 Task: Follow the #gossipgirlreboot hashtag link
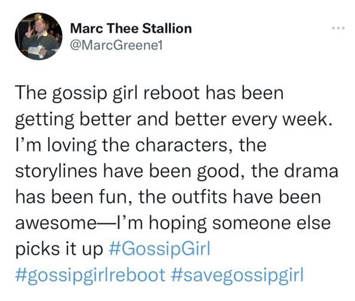pyautogui.click(x=90, y=275)
